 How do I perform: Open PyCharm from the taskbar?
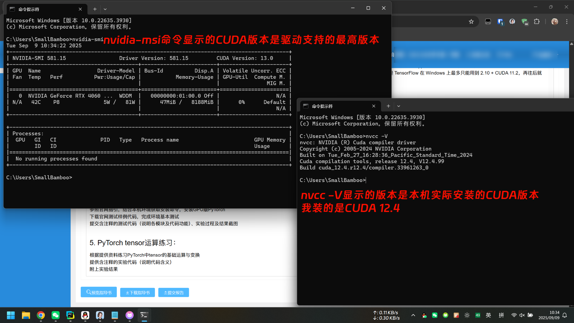[x=70, y=315]
